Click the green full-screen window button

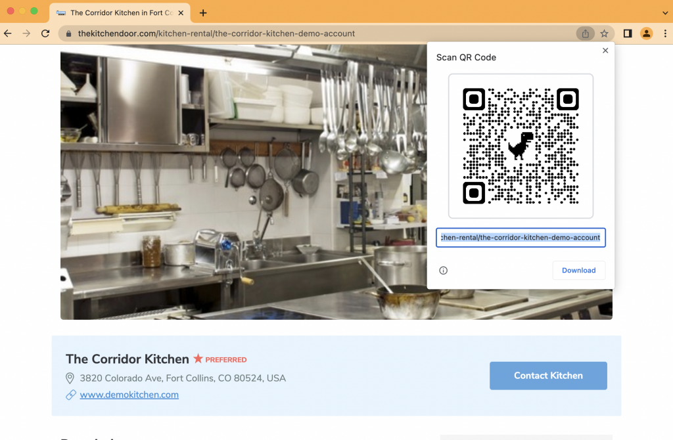[34, 11]
